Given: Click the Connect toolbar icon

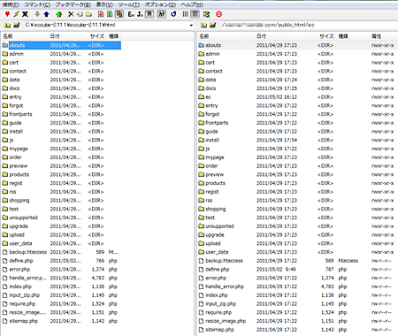Looking at the screenshot, I should (x=8, y=14).
